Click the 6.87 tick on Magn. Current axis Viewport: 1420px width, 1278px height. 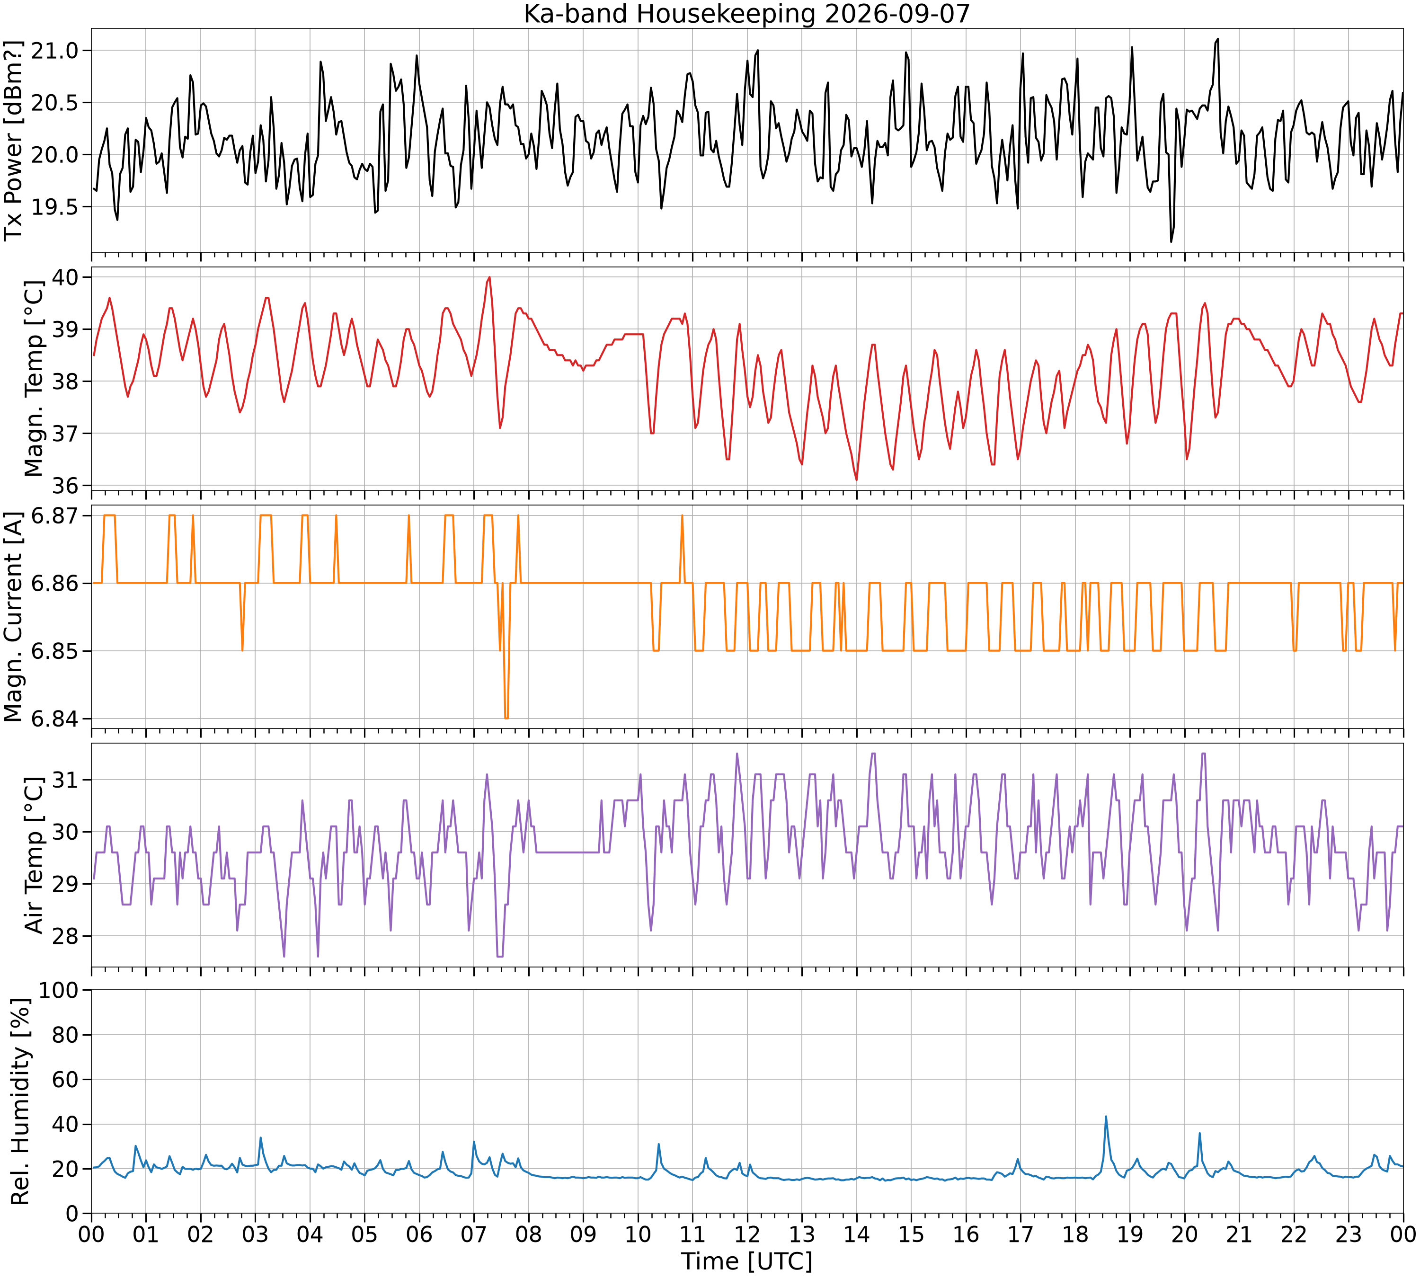tap(57, 515)
